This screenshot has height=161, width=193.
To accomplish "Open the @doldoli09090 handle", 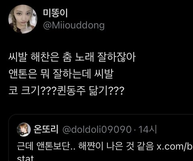I will point(97,130).
